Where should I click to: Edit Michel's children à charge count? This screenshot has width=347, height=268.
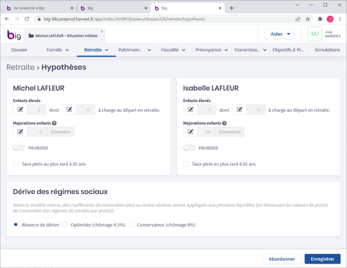pos(69,110)
